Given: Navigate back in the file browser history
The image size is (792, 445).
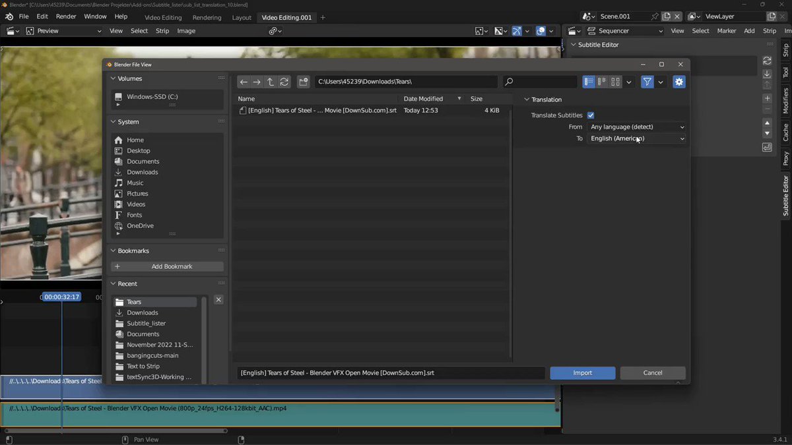Looking at the screenshot, I should (x=244, y=82).
